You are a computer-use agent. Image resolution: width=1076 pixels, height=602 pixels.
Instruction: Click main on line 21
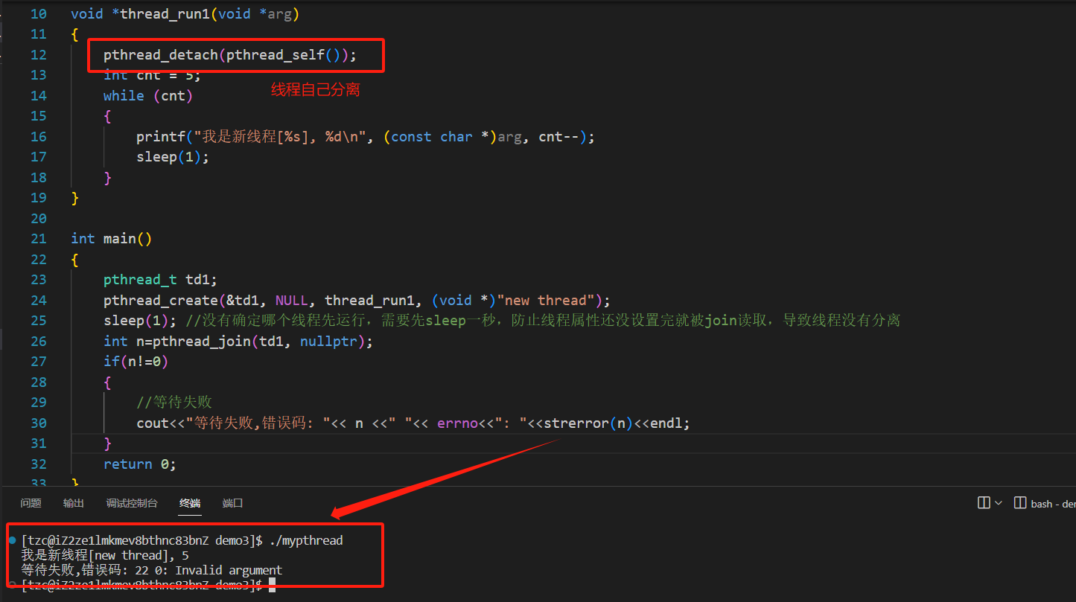click(120, 238)
